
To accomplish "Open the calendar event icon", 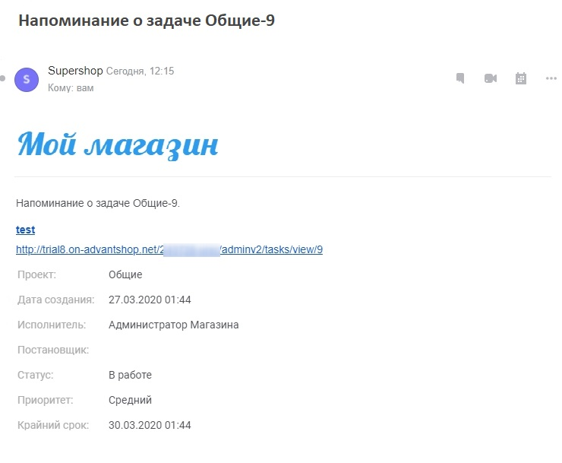I will (521, 78).
